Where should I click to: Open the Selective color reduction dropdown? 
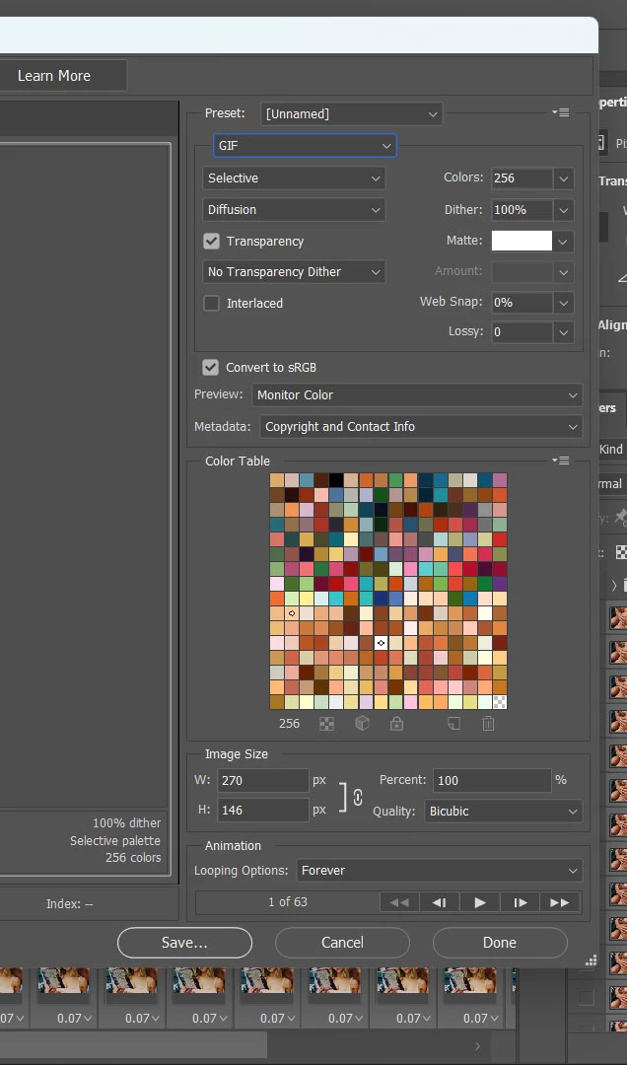point(294,177)
